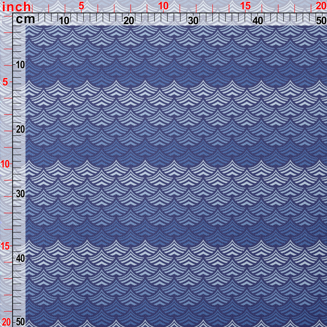Image resolution: width=327 pixels, height=327 pixels.
Task: Pick the red 5 inch label on left ruler
Action: [5, 82]
